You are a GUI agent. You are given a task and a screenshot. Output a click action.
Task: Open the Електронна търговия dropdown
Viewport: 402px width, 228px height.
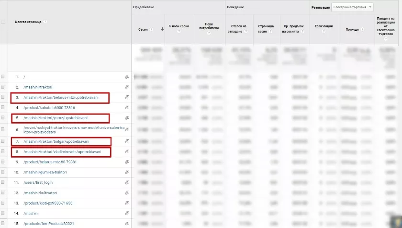point(352,7)
